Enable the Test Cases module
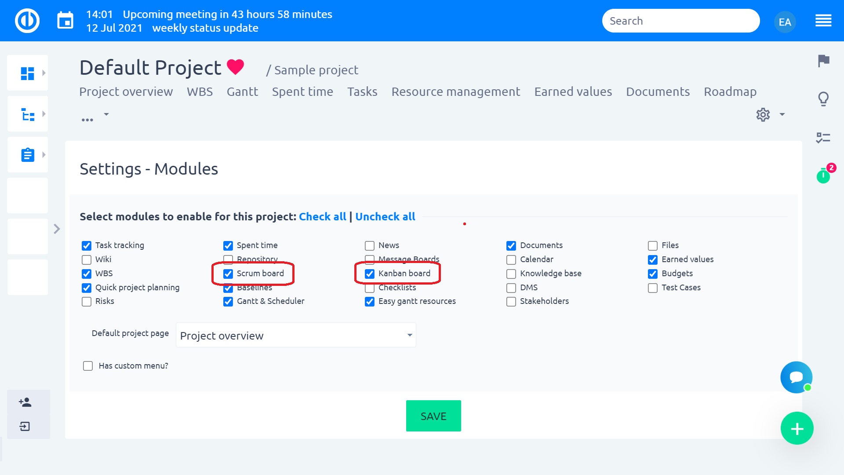 [653, 288]
